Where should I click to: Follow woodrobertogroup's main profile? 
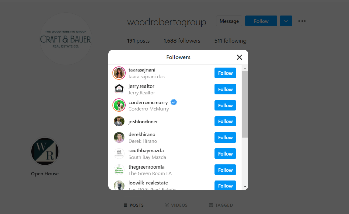pyautogui.click(x=261, y=21)
